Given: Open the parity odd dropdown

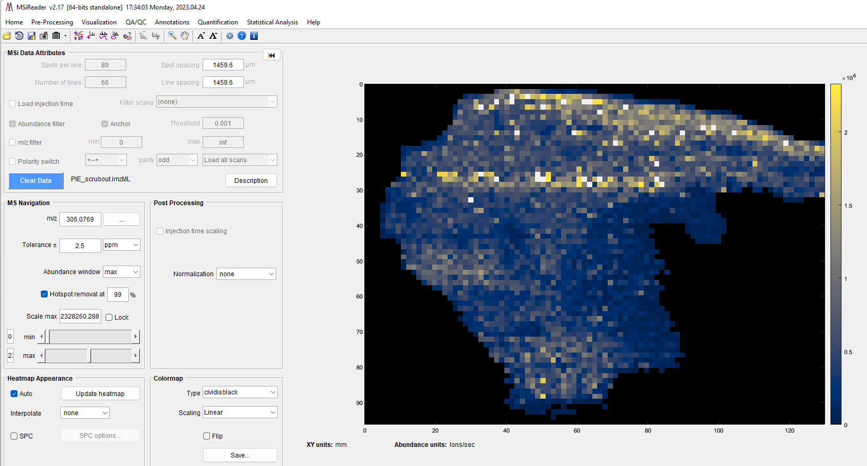Looking at the screenshot, I should point(177,160).
